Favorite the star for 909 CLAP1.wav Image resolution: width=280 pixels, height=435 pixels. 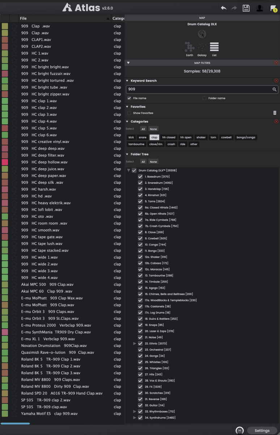14,40
